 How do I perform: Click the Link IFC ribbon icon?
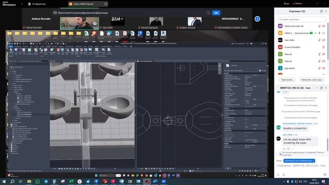(x=20, y=51)
